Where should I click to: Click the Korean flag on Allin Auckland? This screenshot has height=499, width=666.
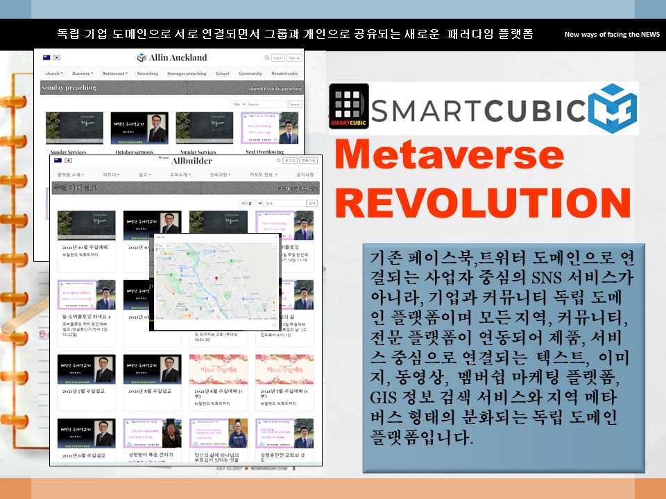click(x=56, y=58)
